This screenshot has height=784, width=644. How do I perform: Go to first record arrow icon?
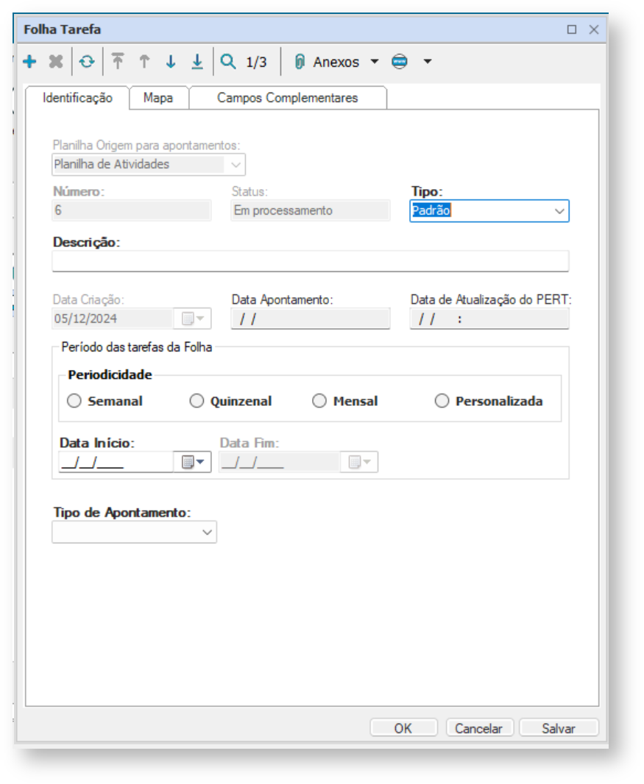(118, 62)
